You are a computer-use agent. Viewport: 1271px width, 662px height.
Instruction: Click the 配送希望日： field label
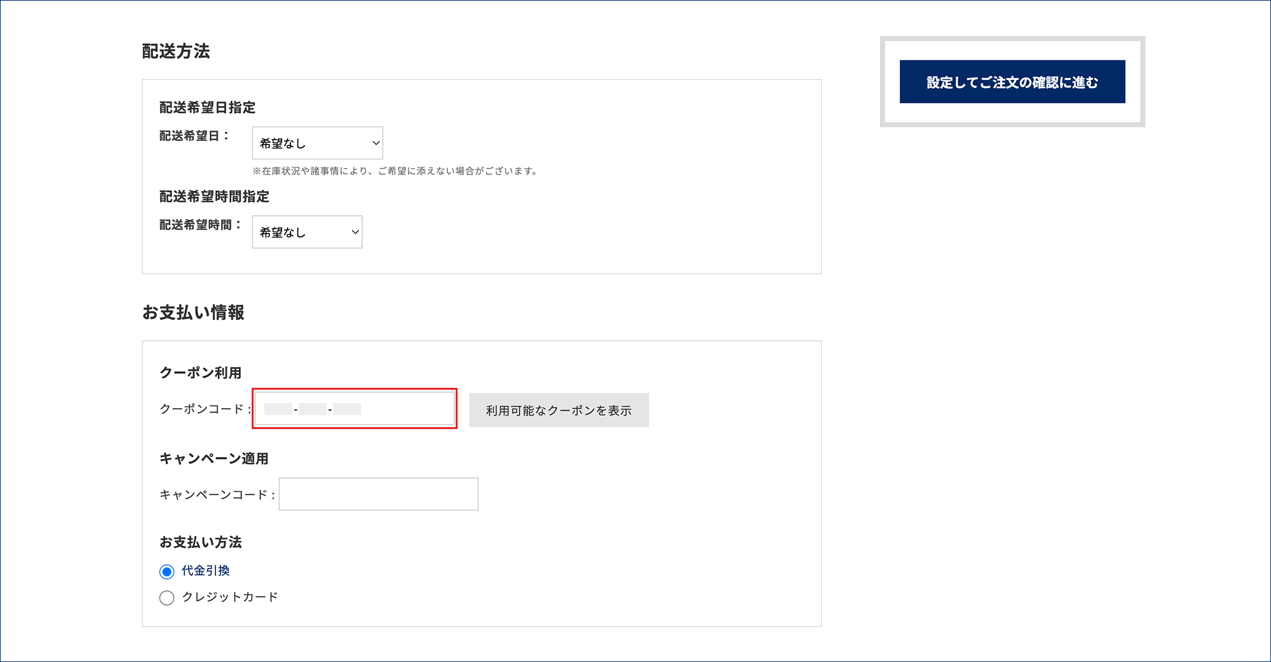194,136
